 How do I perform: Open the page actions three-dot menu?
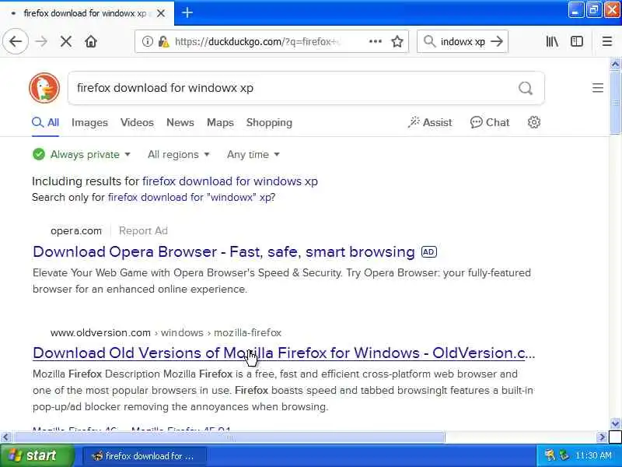(376, 41)
